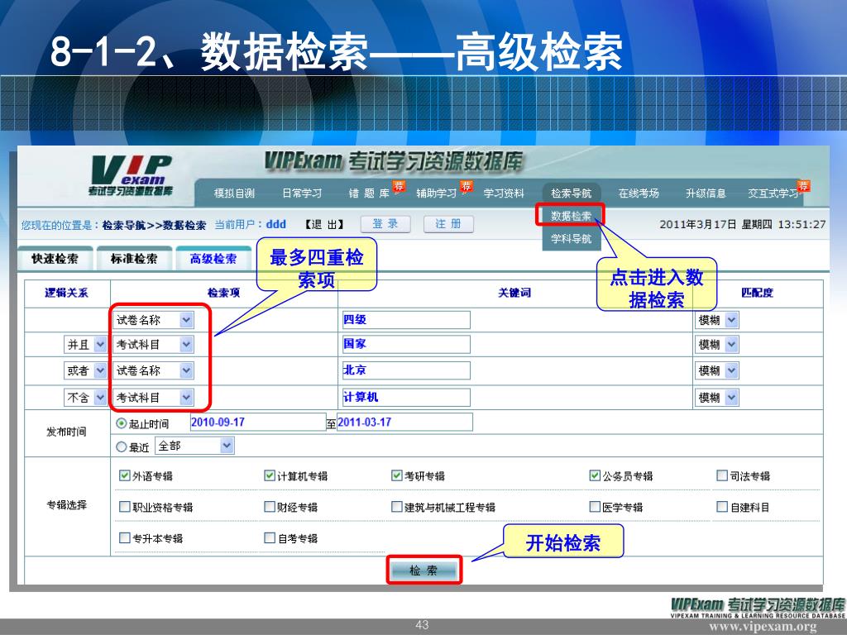This screenshot has height=635, width=847.
Task: Switch to the 快速检索 tab
Action: [55, 259]
